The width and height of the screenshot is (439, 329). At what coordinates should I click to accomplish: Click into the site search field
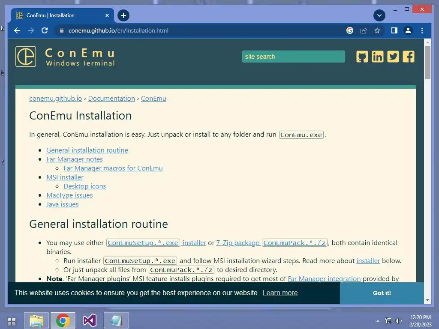point(293,57)
